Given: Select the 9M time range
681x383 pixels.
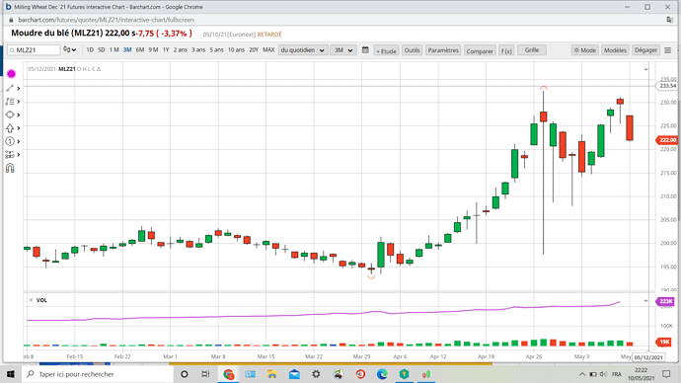Looking at the screenshot, I should click(153, 50).
